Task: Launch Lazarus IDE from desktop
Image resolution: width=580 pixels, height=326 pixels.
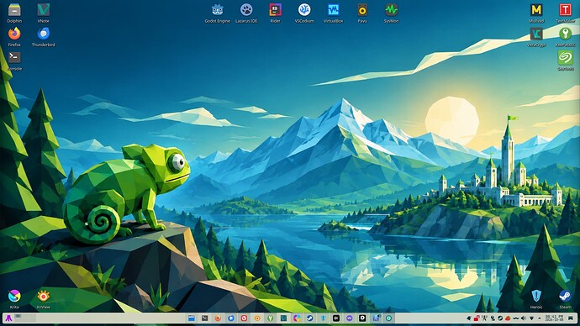Action: (x=246, y=13)
